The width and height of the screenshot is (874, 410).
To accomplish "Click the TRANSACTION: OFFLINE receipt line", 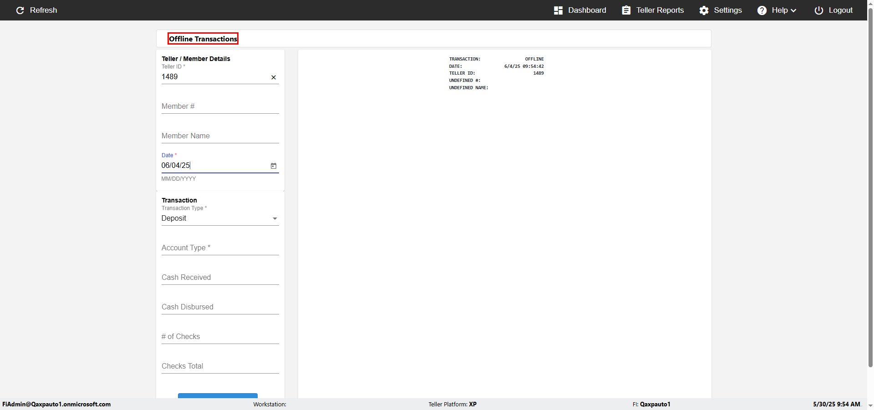I will (496, 59).
